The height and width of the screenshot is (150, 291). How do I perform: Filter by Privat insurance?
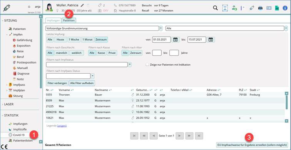(x=112, y=53)
